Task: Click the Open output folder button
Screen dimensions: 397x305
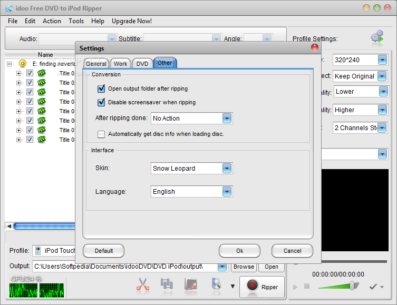Action: (272, 267)
